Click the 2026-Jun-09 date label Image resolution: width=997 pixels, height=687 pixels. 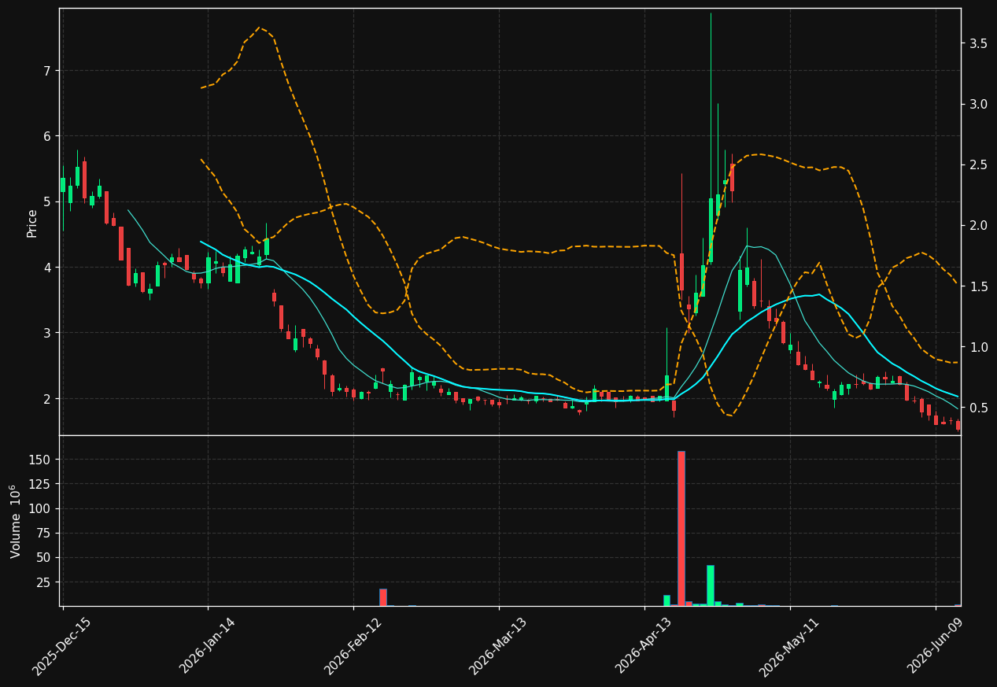pyautogui.click(x=935, y=646)
